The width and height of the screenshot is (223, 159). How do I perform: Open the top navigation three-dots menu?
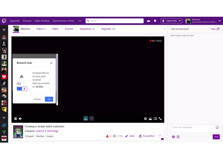pos(80,21)
